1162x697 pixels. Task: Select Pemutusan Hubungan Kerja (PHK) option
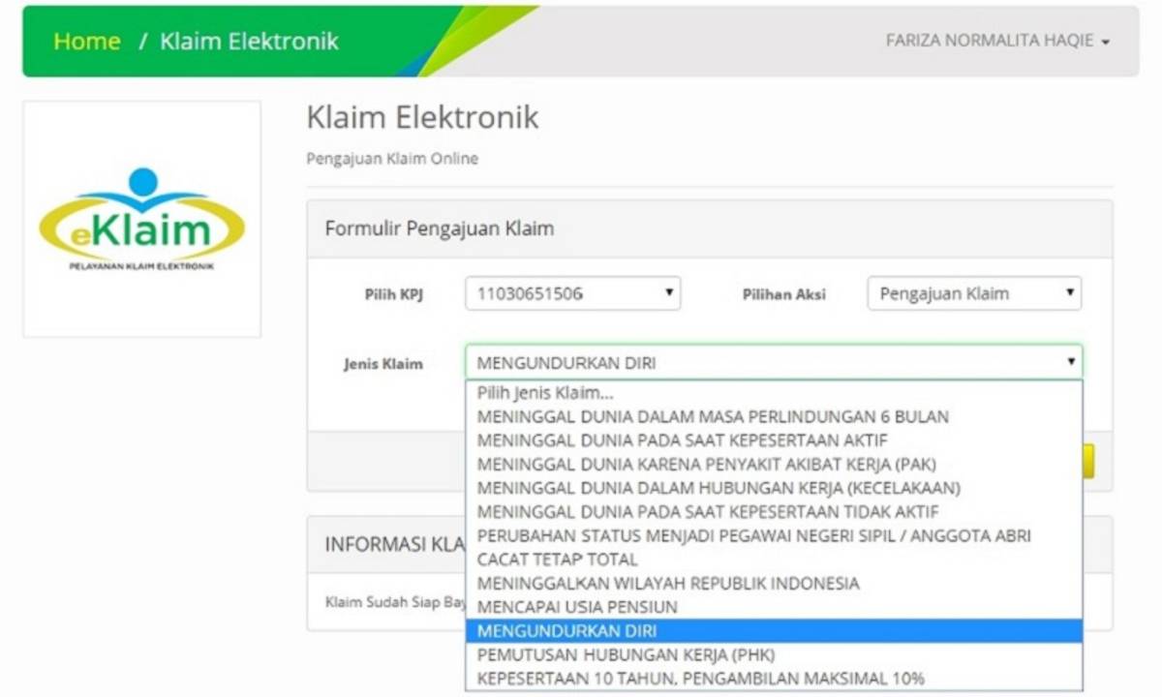click(626, 654)
